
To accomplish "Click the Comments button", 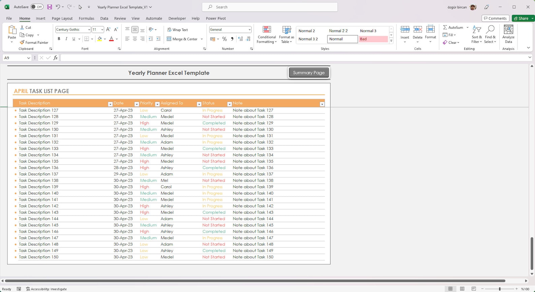I will tap(495, 18).
